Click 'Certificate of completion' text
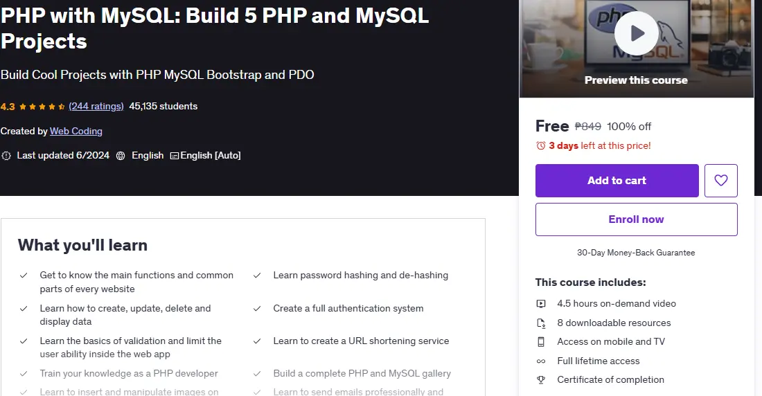This screenshot has height=396, width=762. 610,380
